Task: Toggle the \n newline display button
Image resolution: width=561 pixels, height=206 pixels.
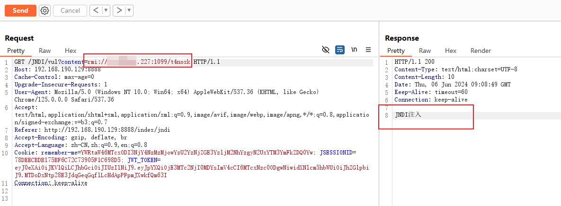Action: coord(354,50)
